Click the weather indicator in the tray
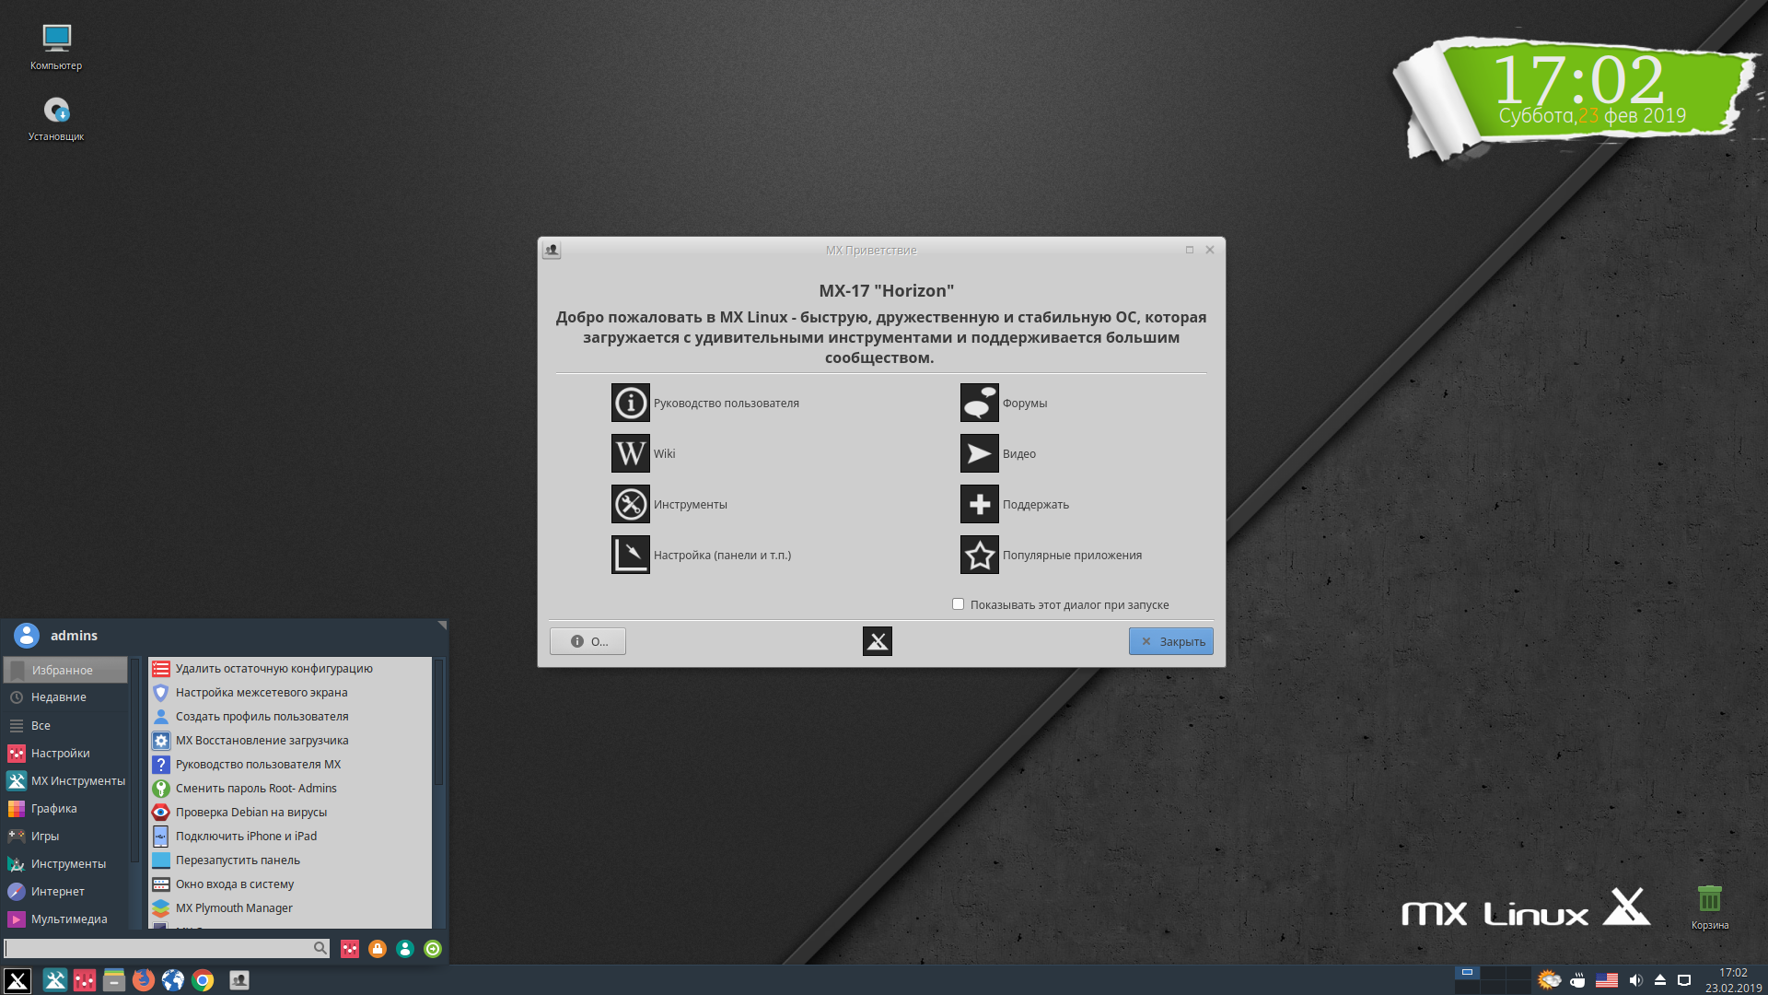This screenshot has height=995, width=1768. (1550, 979)
